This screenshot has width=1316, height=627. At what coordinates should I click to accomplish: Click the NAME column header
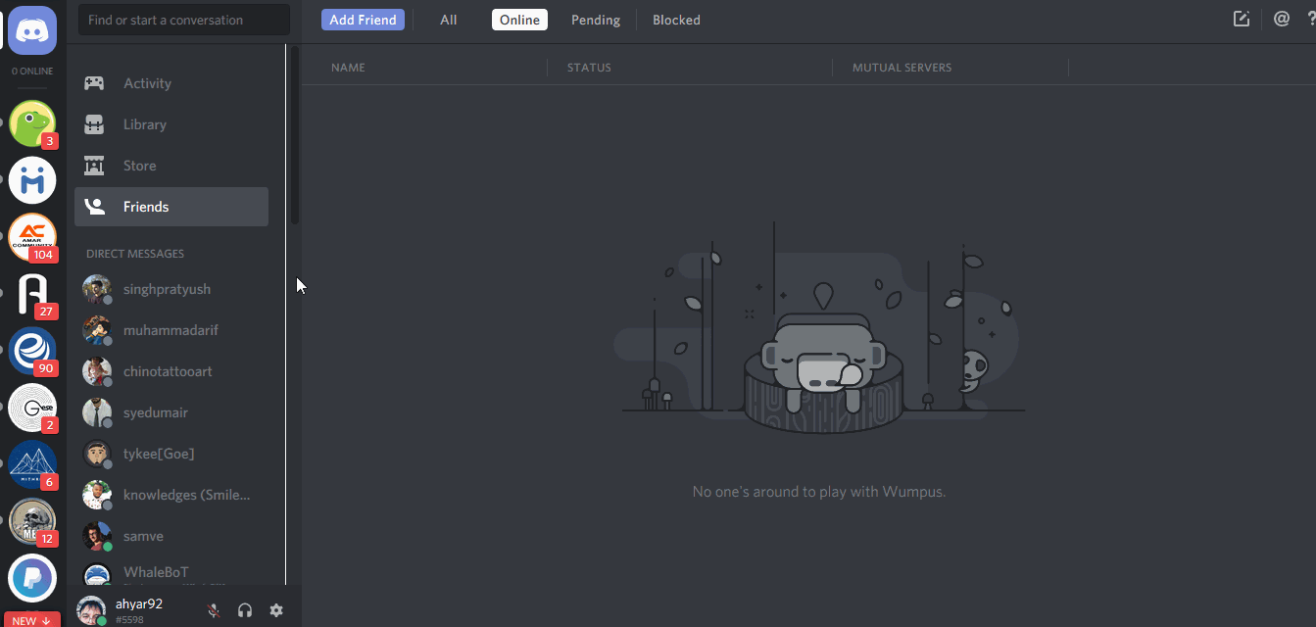point(348,68)
